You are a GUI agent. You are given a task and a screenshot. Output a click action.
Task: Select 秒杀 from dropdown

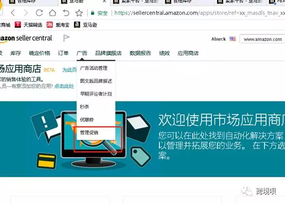84,107
